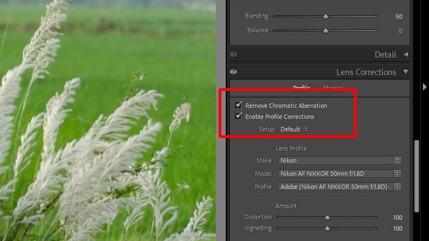The height and width of the screenshot is (241, 429).
Task: Click the Detail panel title
Action: coord(385,54)
